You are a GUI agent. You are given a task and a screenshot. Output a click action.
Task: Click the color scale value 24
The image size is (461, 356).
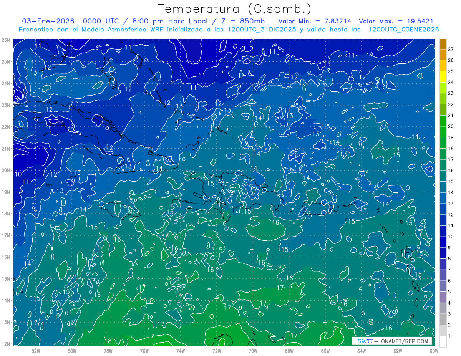click(x=451, y=82)
